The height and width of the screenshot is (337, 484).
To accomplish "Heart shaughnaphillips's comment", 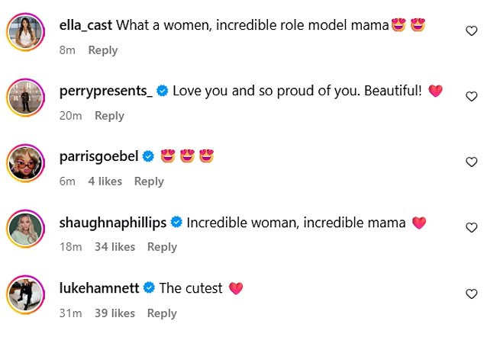I will click(x=471, y=227).
